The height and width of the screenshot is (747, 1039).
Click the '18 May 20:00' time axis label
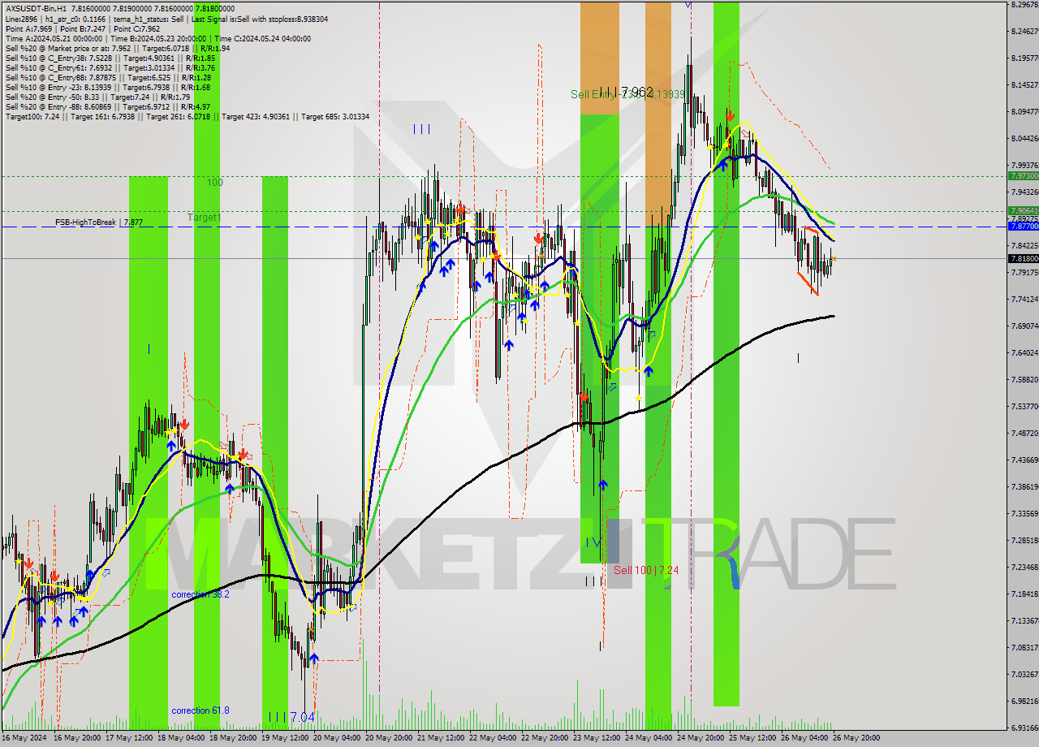pyautogui.click(x=235, y=738)
